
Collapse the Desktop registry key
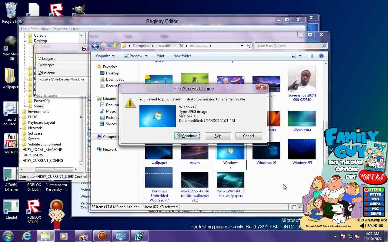25,41
